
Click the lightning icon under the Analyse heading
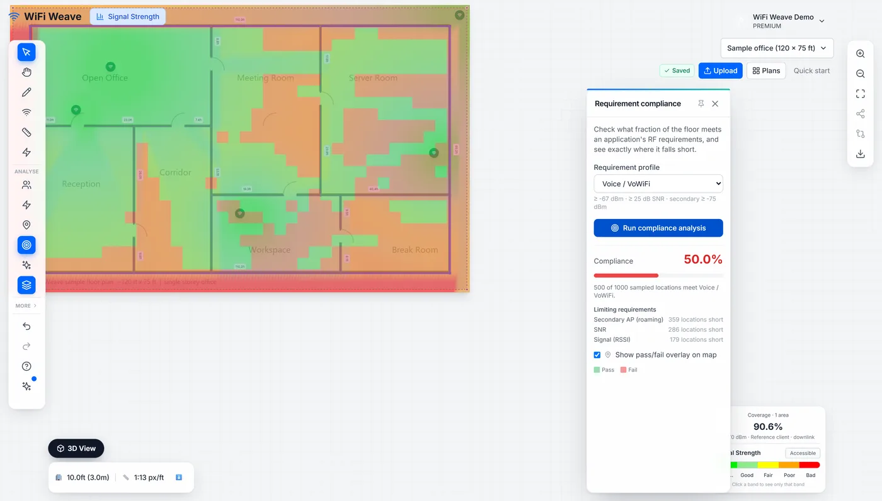(x=26, y=205)
